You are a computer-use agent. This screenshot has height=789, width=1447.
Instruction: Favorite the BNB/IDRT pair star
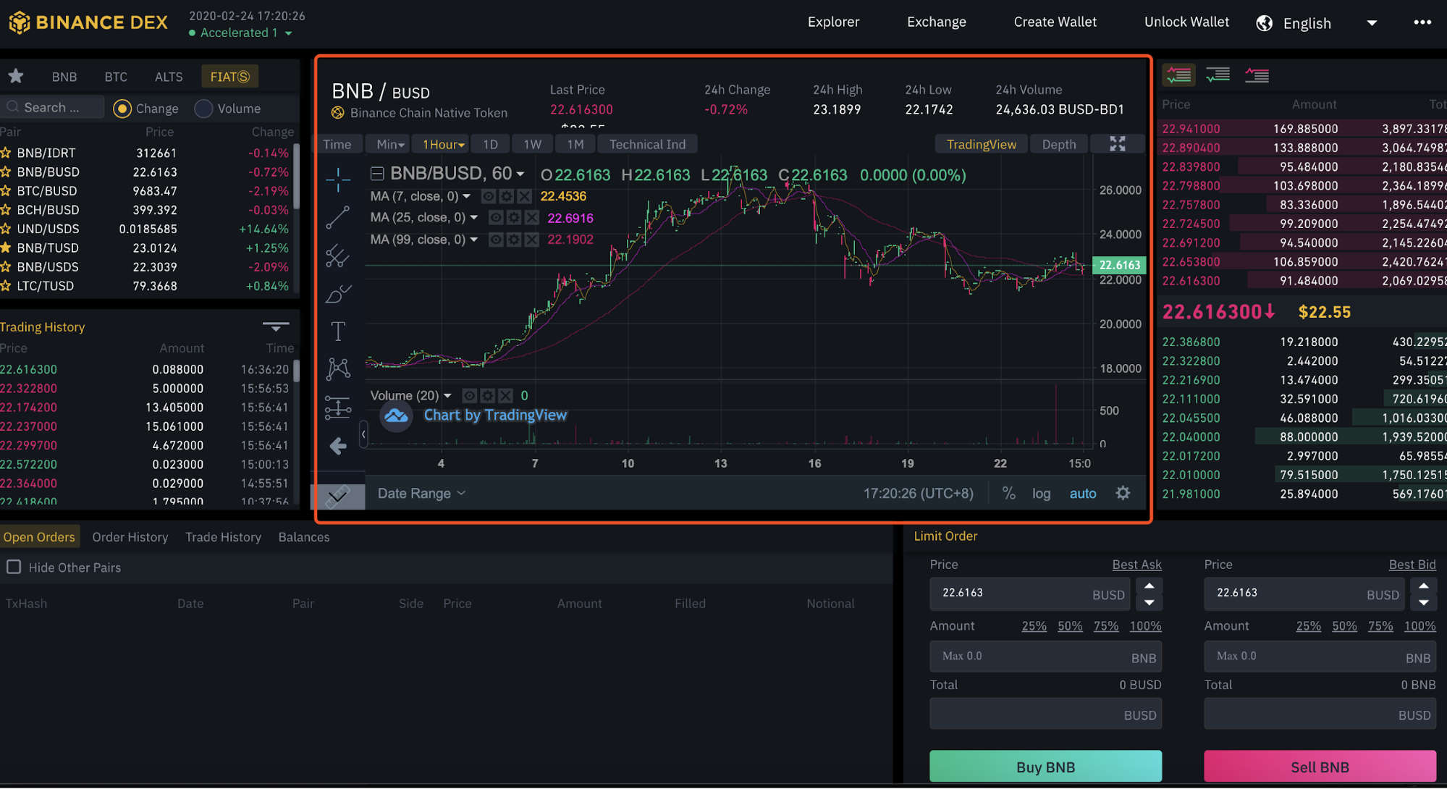[x=6, y=153]
